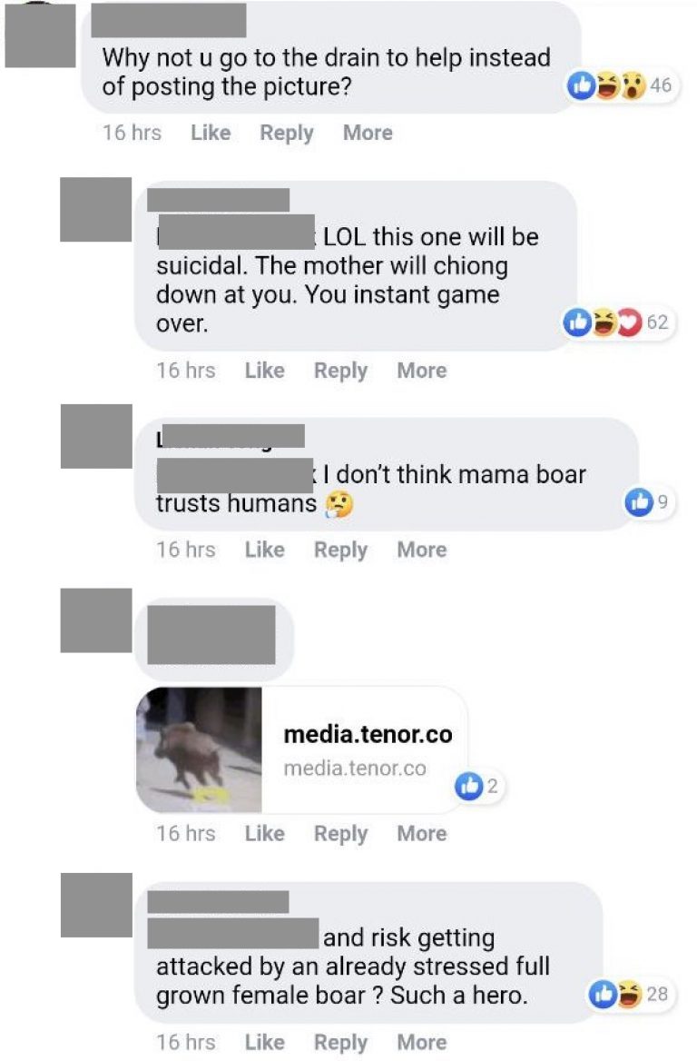This screenshot has width=697, height=1061.
Task: Open More options under 'instant game over' comment
Action: 422,370
